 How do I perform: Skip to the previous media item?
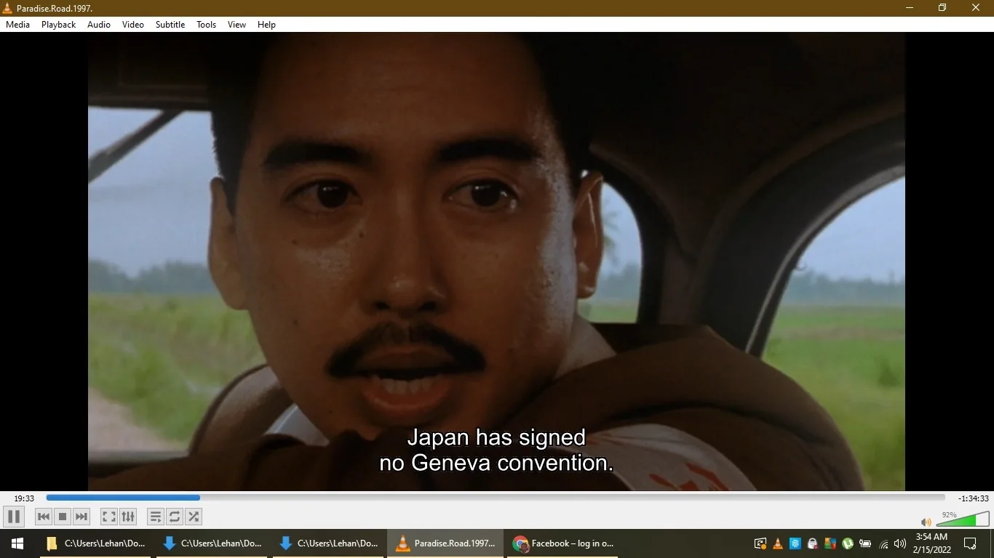(x=44, y=517)
